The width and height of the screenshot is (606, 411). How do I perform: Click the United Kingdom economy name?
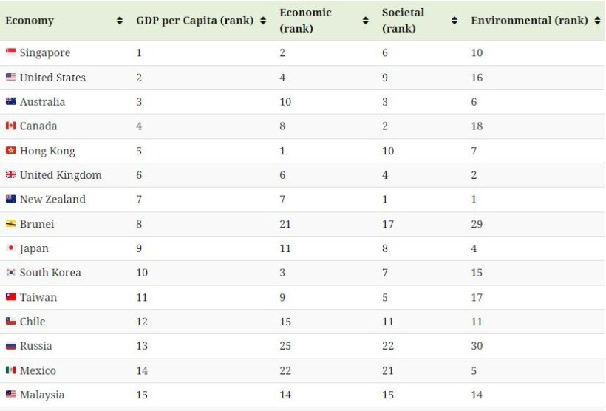click(x=61, y=175)
